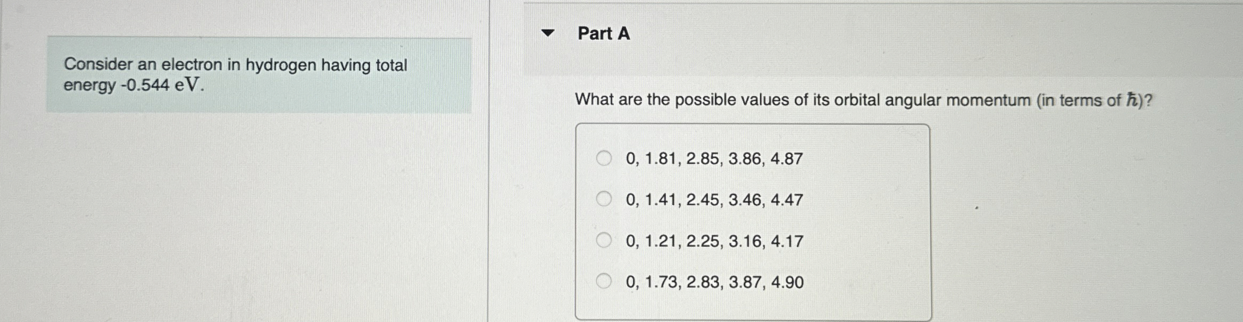Select radio button for "0, 1.73, 2.83, 3.87, 4.90"
This screenshot has width=1243, height=322.
(x=604, y=283)
